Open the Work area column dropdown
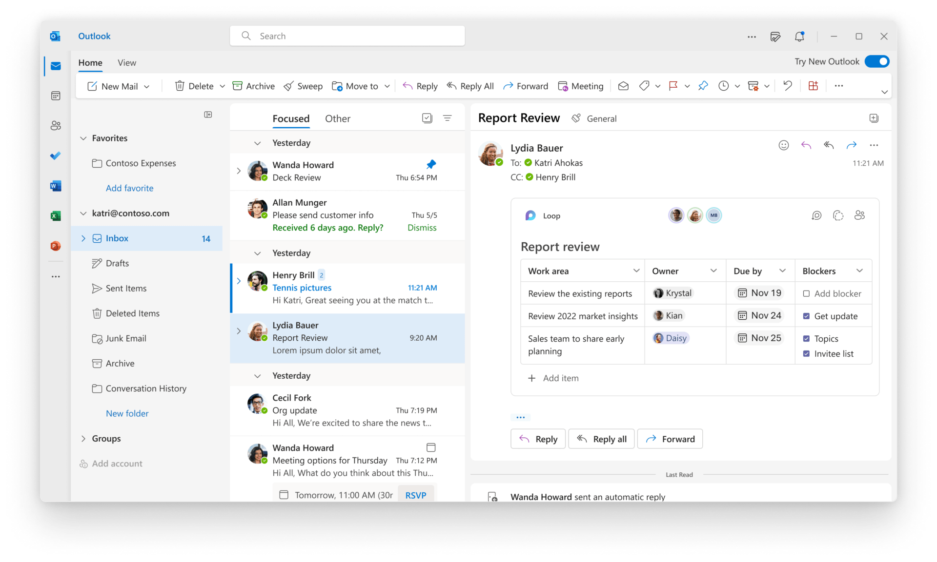This screenshot has width=937, height=562. coord(636,270)
